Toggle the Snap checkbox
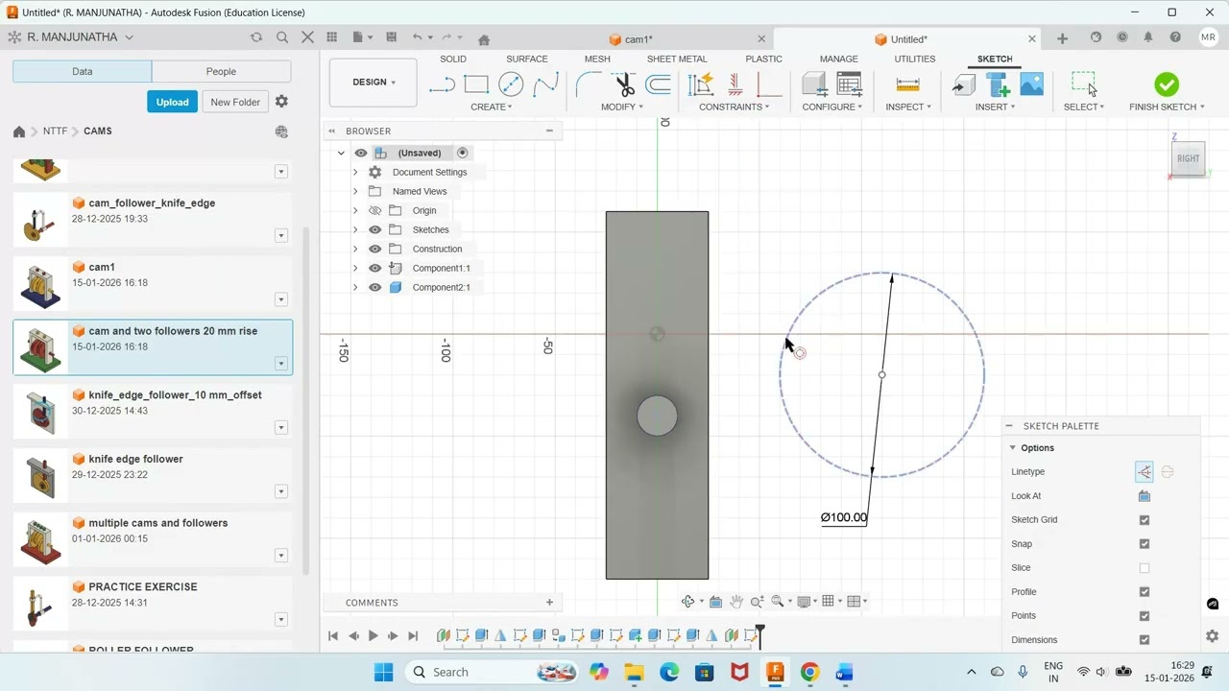Screen dimensions: 1229x691 1145,544
